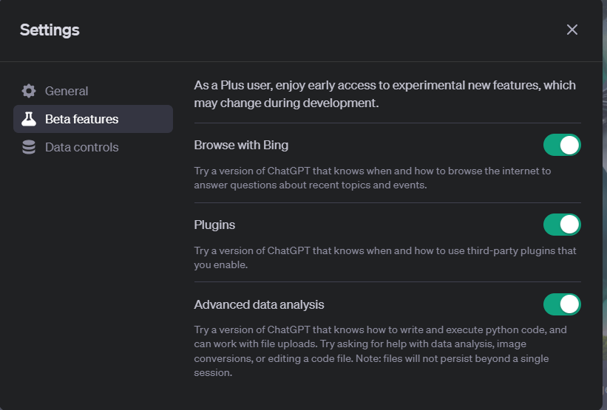The image size is (607, 410).
Task: Click the flask icon for Beta features
Action: 29,119
